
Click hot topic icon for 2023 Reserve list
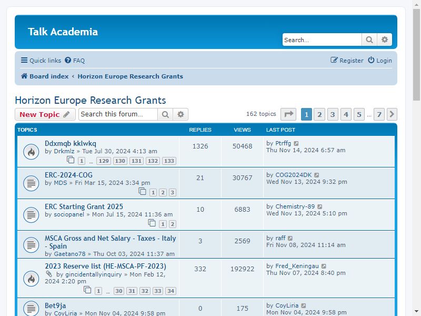point(31,279)
